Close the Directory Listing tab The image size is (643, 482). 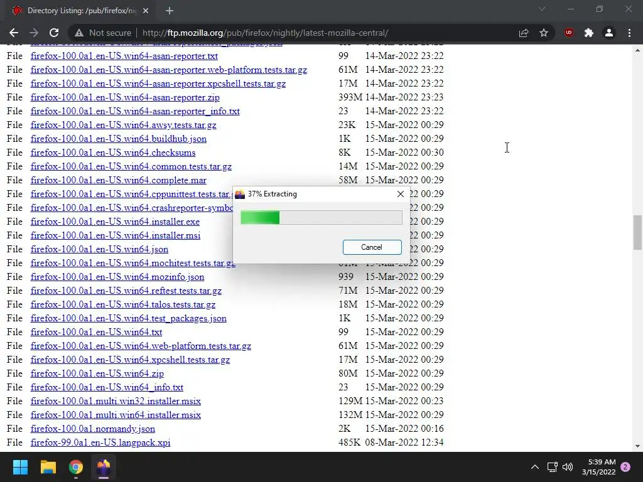[146, 11]
